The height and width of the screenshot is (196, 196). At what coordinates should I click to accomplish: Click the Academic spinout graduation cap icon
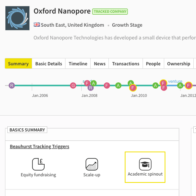(145, 164)
